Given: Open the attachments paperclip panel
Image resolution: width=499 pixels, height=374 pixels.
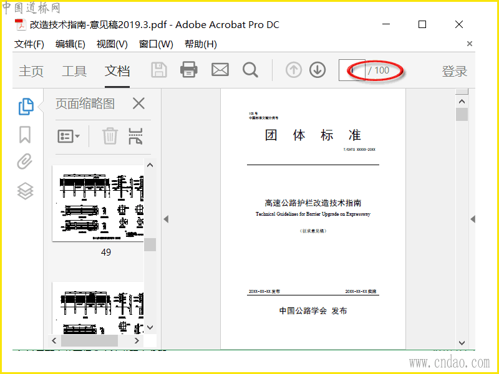Looking at the screenshot, I should (25, 161).
